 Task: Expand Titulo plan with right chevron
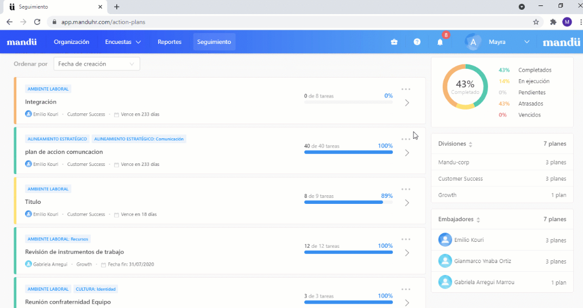407,203
